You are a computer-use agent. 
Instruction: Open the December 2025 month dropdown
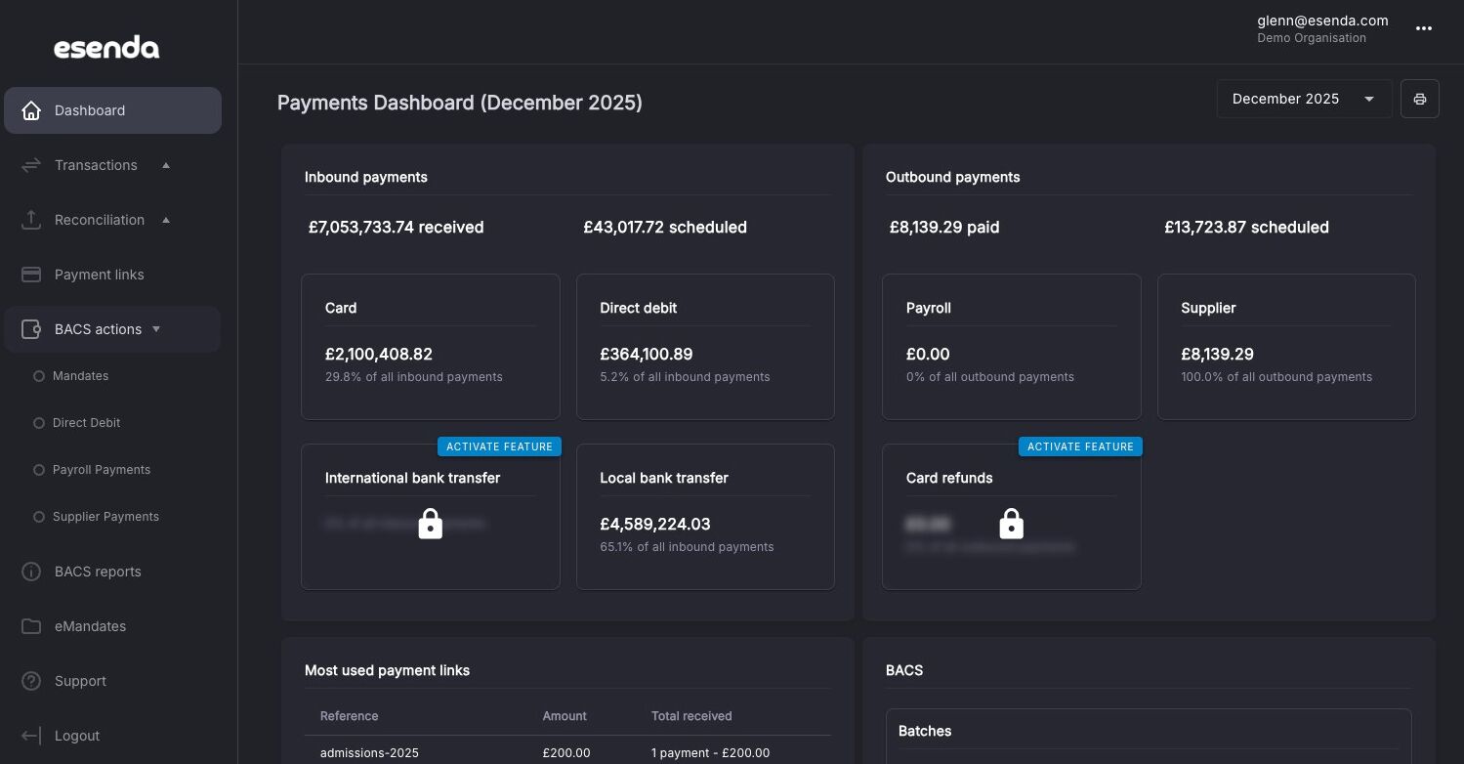pyautogui.click(x=1305, y=99)
